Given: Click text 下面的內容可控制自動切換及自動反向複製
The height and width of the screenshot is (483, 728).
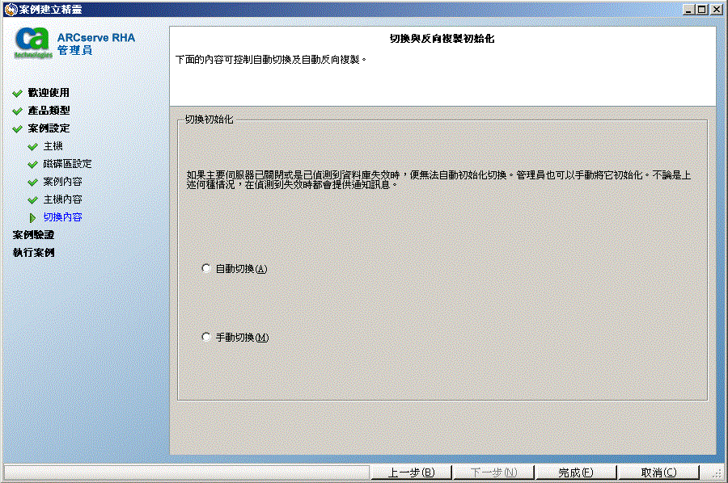Looking at the screenshot, I should pyautogui.click(x=271, y=59).
